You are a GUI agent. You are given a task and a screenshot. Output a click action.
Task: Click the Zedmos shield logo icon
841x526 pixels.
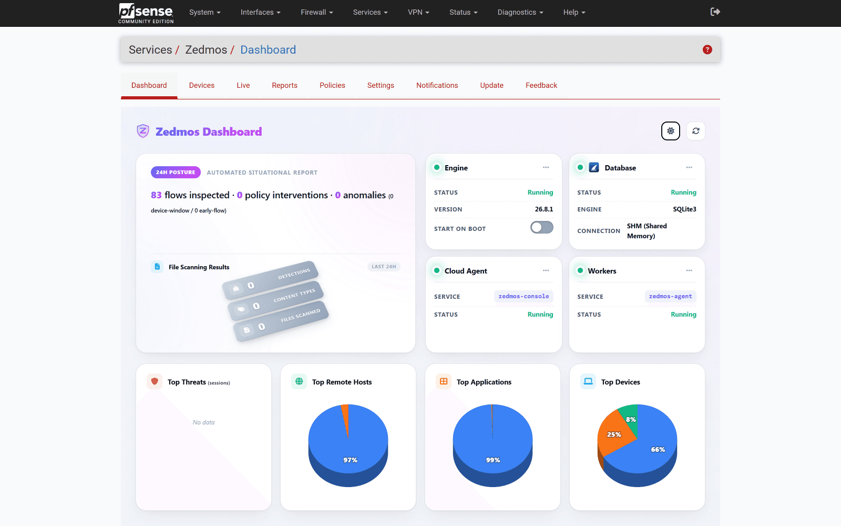[143, 131]
